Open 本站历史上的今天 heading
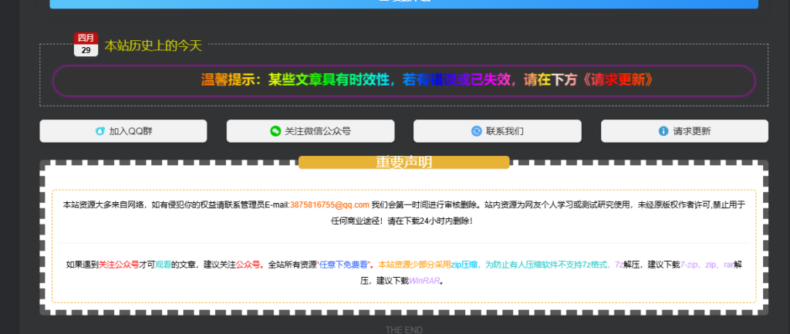Screen dimensions: 790x334 click(x=154, y=46)
